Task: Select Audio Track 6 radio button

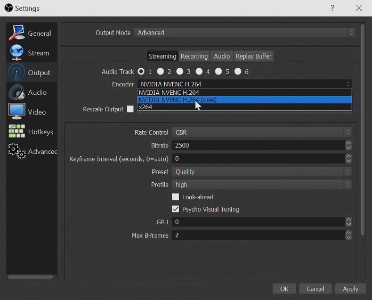Action: [x=238, y=71]
